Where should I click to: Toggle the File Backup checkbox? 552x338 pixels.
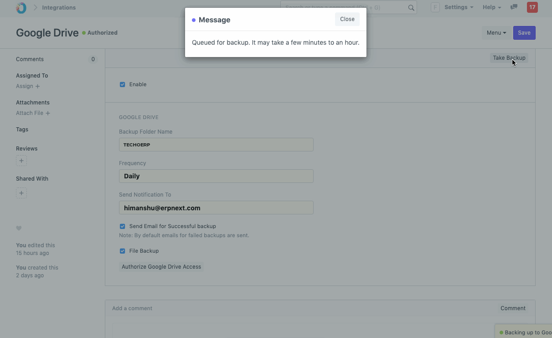tap(122, 251)
